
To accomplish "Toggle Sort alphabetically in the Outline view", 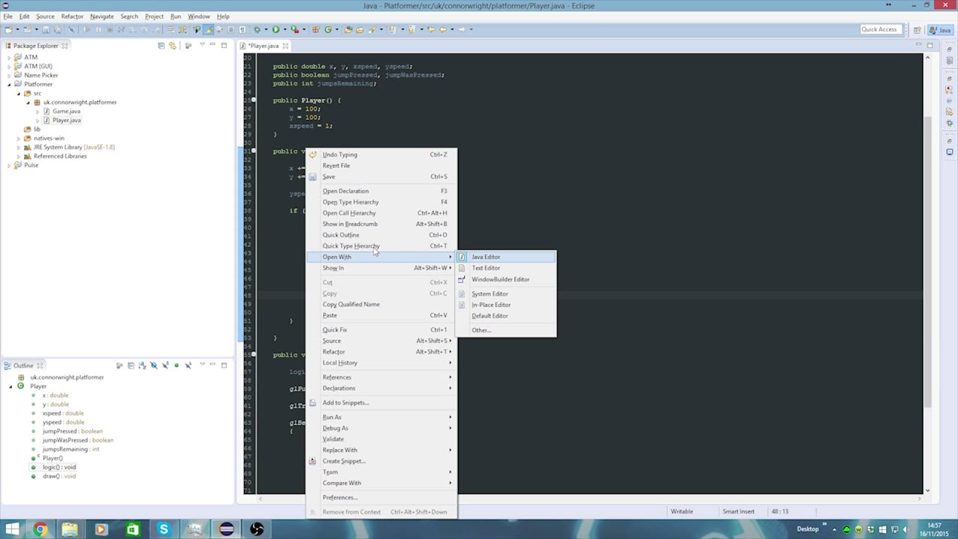I will pos(142,365).
